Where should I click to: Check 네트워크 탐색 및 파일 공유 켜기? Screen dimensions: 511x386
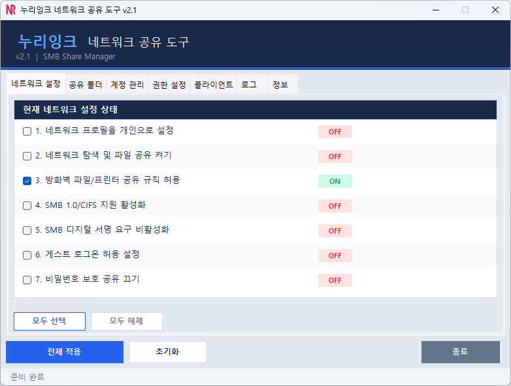(27, 156)
